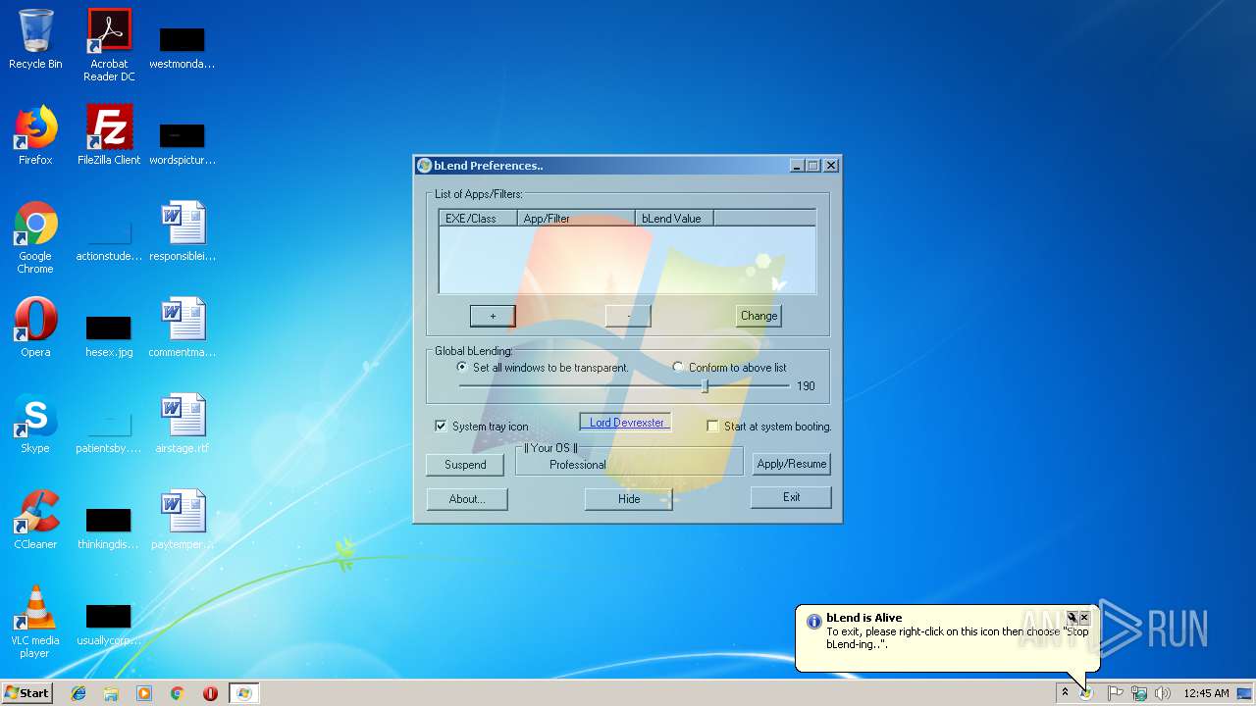Select the responsiblei... Word document icon

tap(183, 231)
